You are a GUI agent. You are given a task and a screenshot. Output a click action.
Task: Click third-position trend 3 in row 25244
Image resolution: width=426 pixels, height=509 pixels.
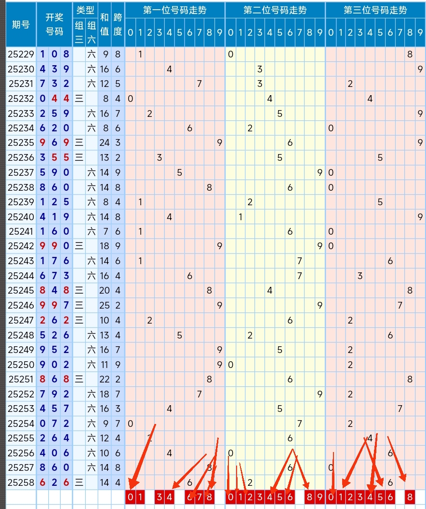[360, 276]
